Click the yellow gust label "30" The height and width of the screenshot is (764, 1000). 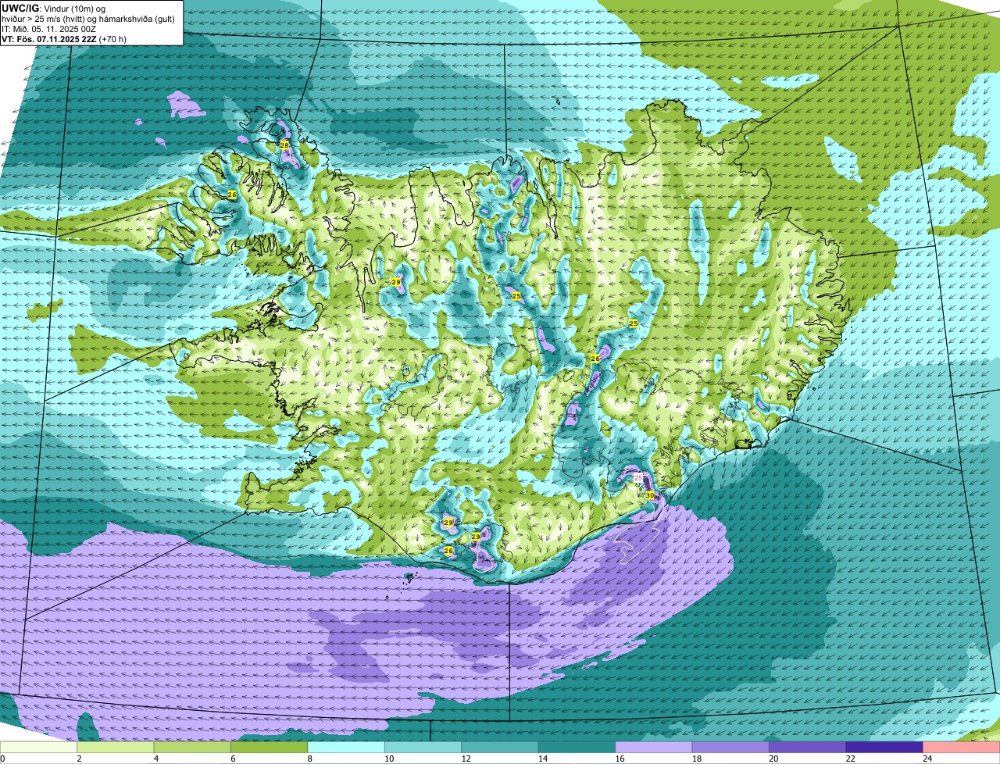650,494
